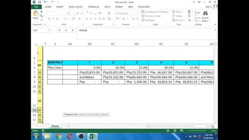Click the Clear eraser icon
The image size is (249, 140).
coord(189,20)
